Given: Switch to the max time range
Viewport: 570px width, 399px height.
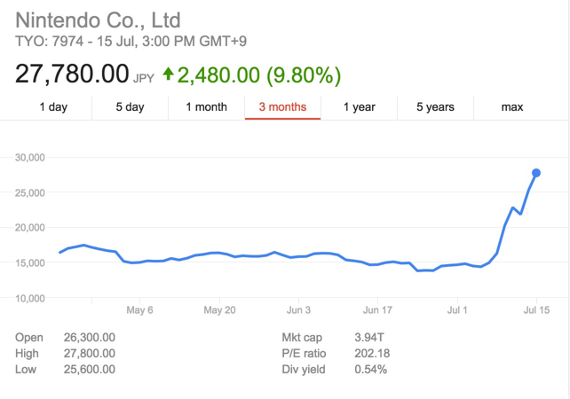Looking at the screenshot, I should (511, 107).
